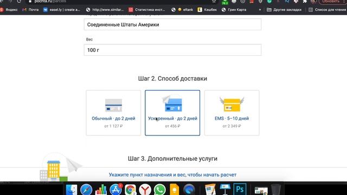The height and width of the screenshot is (195, 347).
Task: Edit the Вес weight field
Action: coord(172,50)
